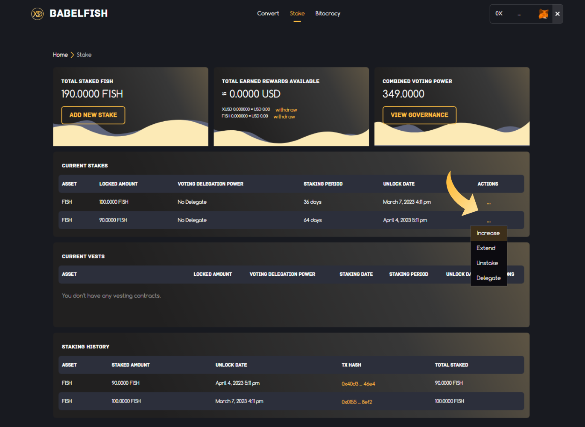585x427 pixels.
Task: Click Voting Delegation Power header in Current Stakes
Action: pos(211,184)
